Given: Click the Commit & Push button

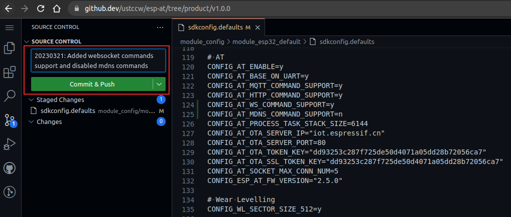Looking at the screenshot, I should (x=92, y=84).
